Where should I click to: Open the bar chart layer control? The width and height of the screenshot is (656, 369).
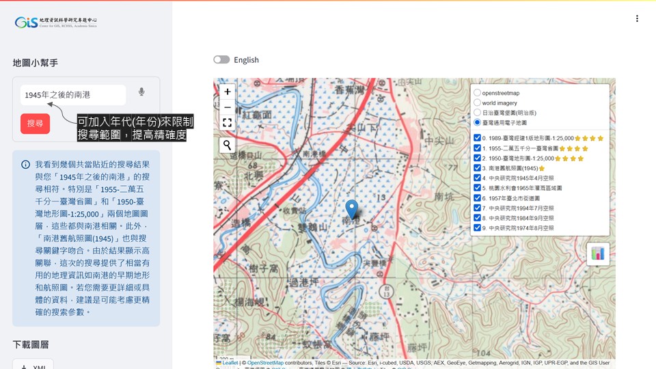click(x=598, y=254)
